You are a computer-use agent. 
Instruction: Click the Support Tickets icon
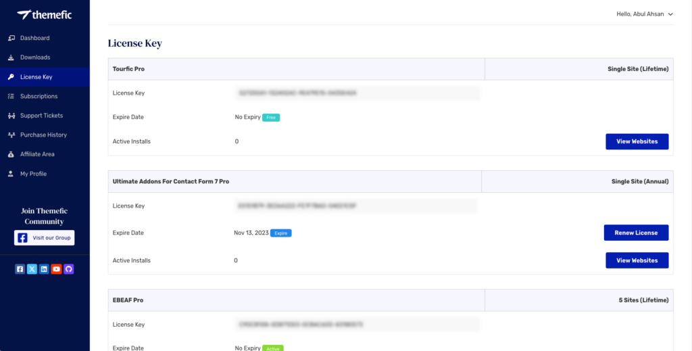[11, 116]
